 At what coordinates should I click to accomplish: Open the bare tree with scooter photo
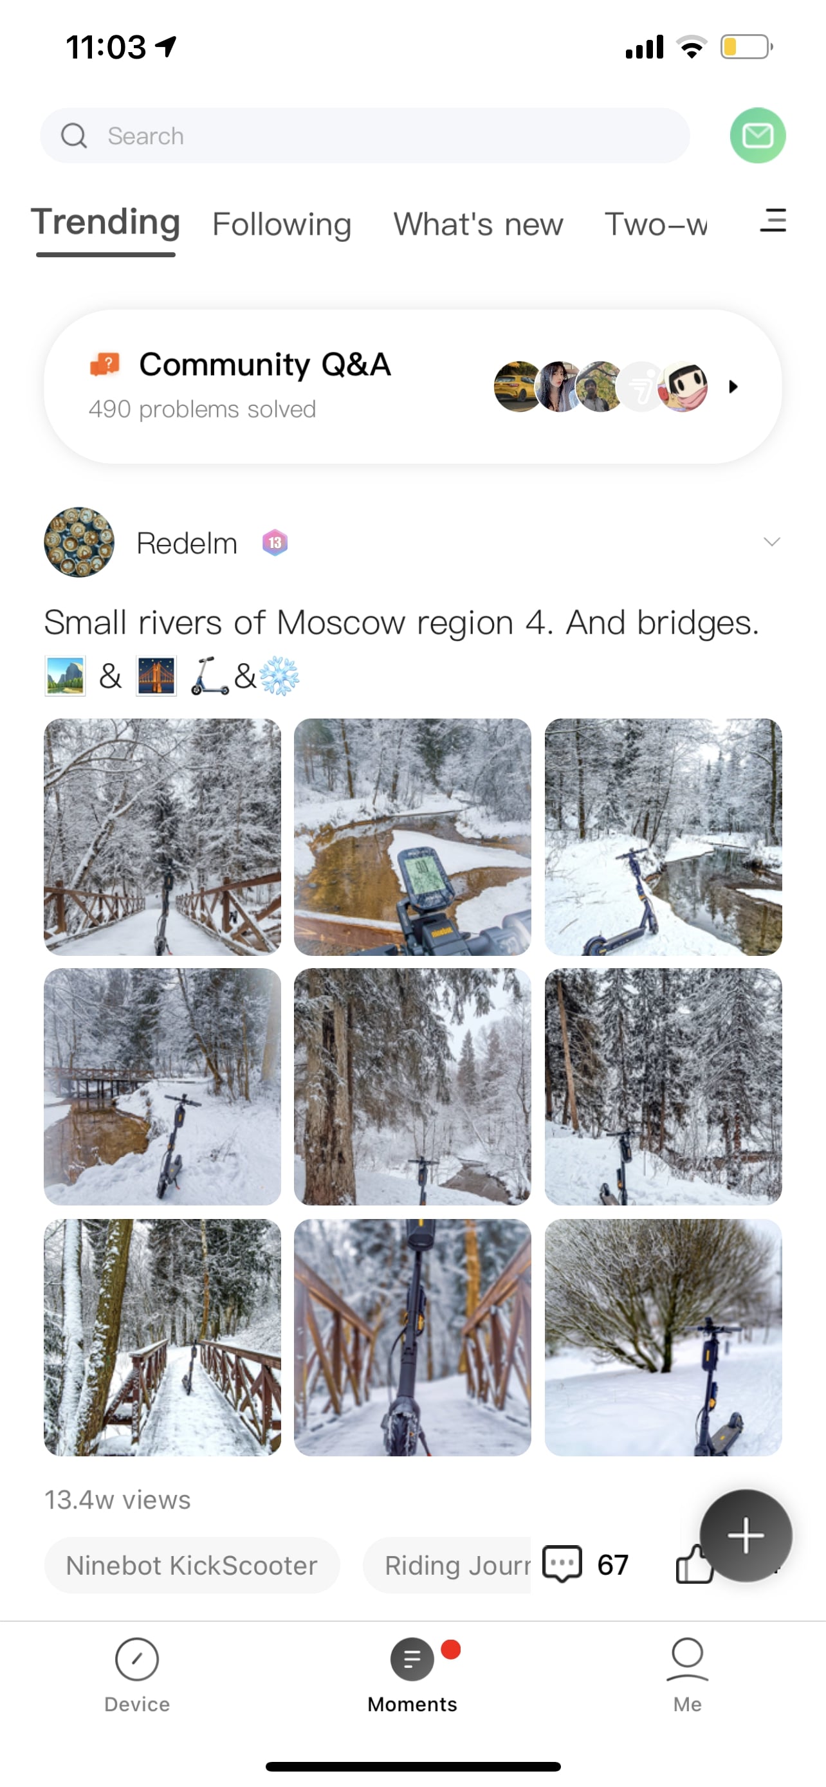pos(663,1337)
